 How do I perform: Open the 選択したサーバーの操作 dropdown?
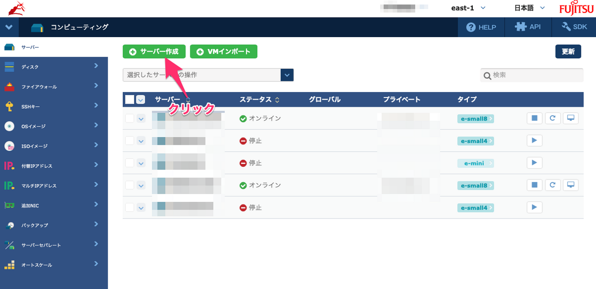tap(207, 75)
